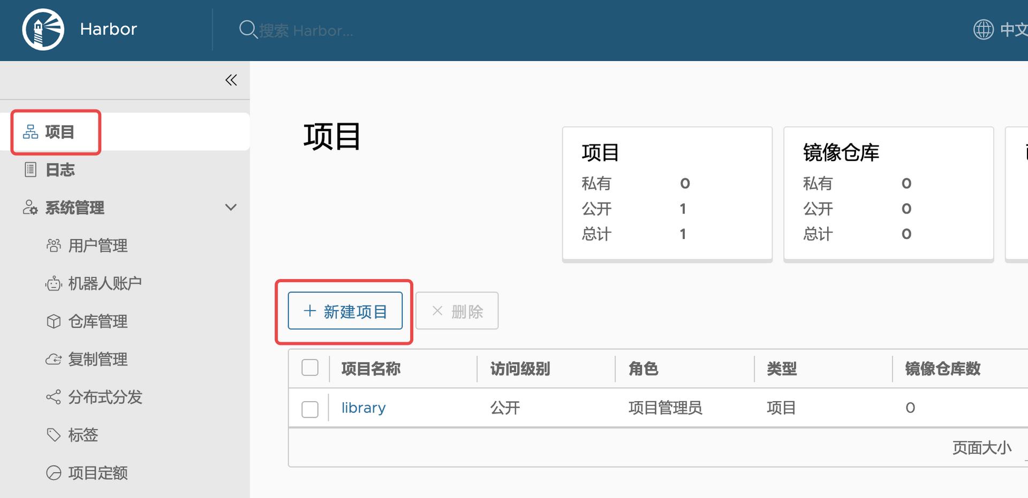Check the library project row checkbox
Image resolution: width=1028 pixels, height=498 pixels.
click(x=310, y=409)
